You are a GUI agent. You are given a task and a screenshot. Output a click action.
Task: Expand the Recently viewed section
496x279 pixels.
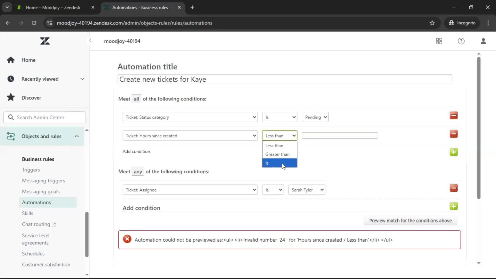82,79
